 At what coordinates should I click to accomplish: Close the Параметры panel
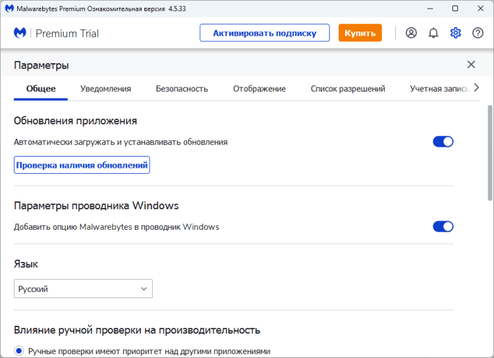point(471,64)
